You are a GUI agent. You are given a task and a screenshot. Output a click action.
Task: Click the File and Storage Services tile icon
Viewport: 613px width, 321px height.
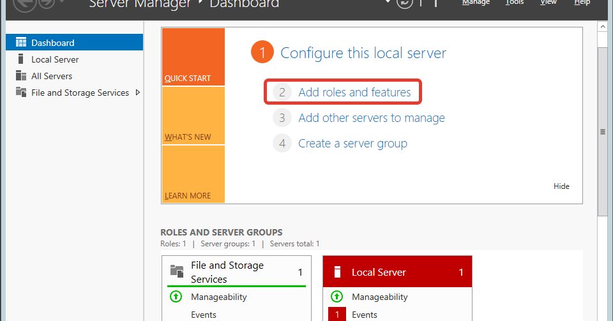(177, 271)
